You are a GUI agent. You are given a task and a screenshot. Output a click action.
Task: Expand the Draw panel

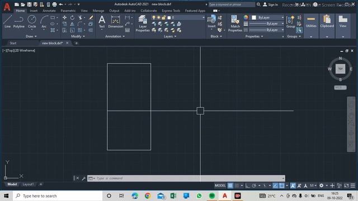pyautogui.click(x=31, y=36)
